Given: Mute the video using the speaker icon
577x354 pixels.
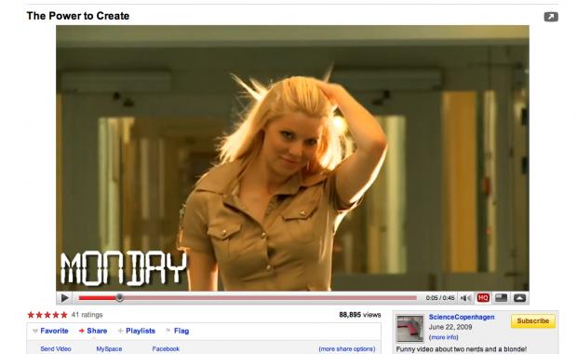Looking at the screenshot, I should pos(466,298).
